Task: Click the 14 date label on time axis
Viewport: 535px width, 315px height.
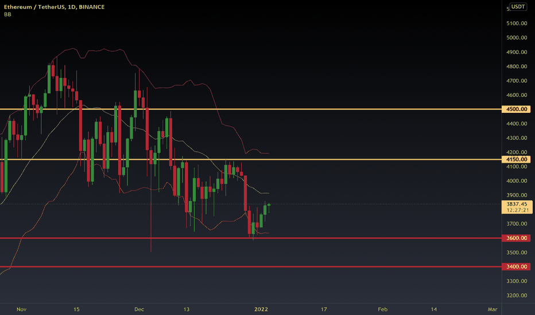Action: click(x=433, y=309)
